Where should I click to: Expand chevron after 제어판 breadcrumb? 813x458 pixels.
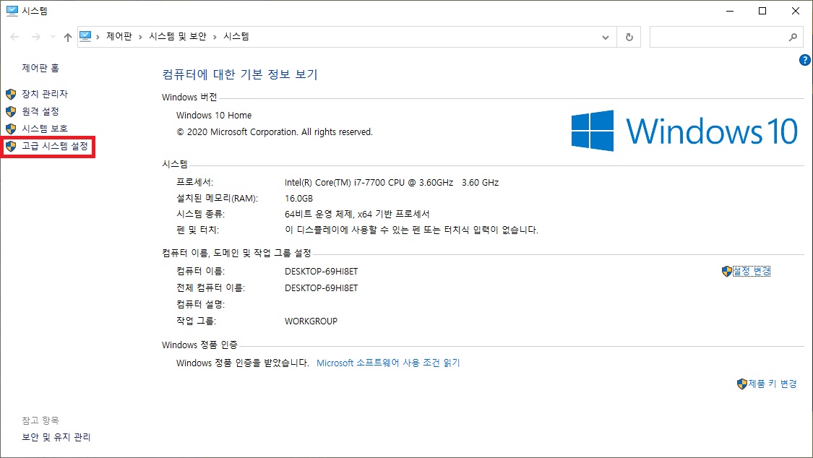(x=140, y=37)
